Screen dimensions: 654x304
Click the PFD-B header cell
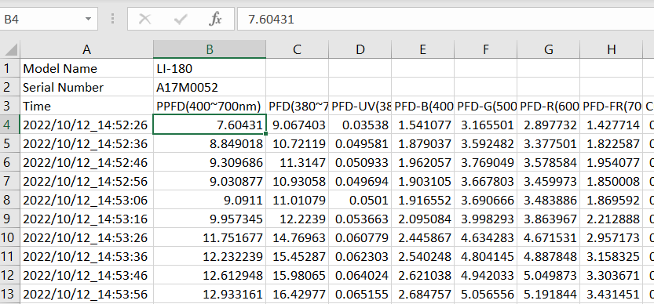(x=422, y=106)
